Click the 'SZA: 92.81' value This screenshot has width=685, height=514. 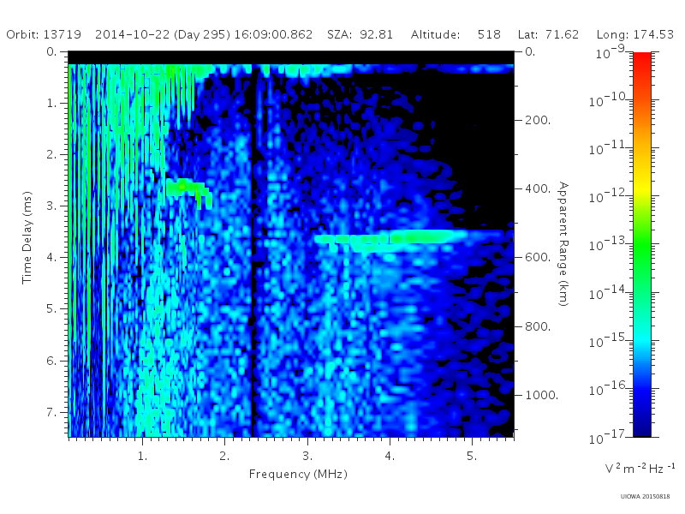tap(360, 34)
